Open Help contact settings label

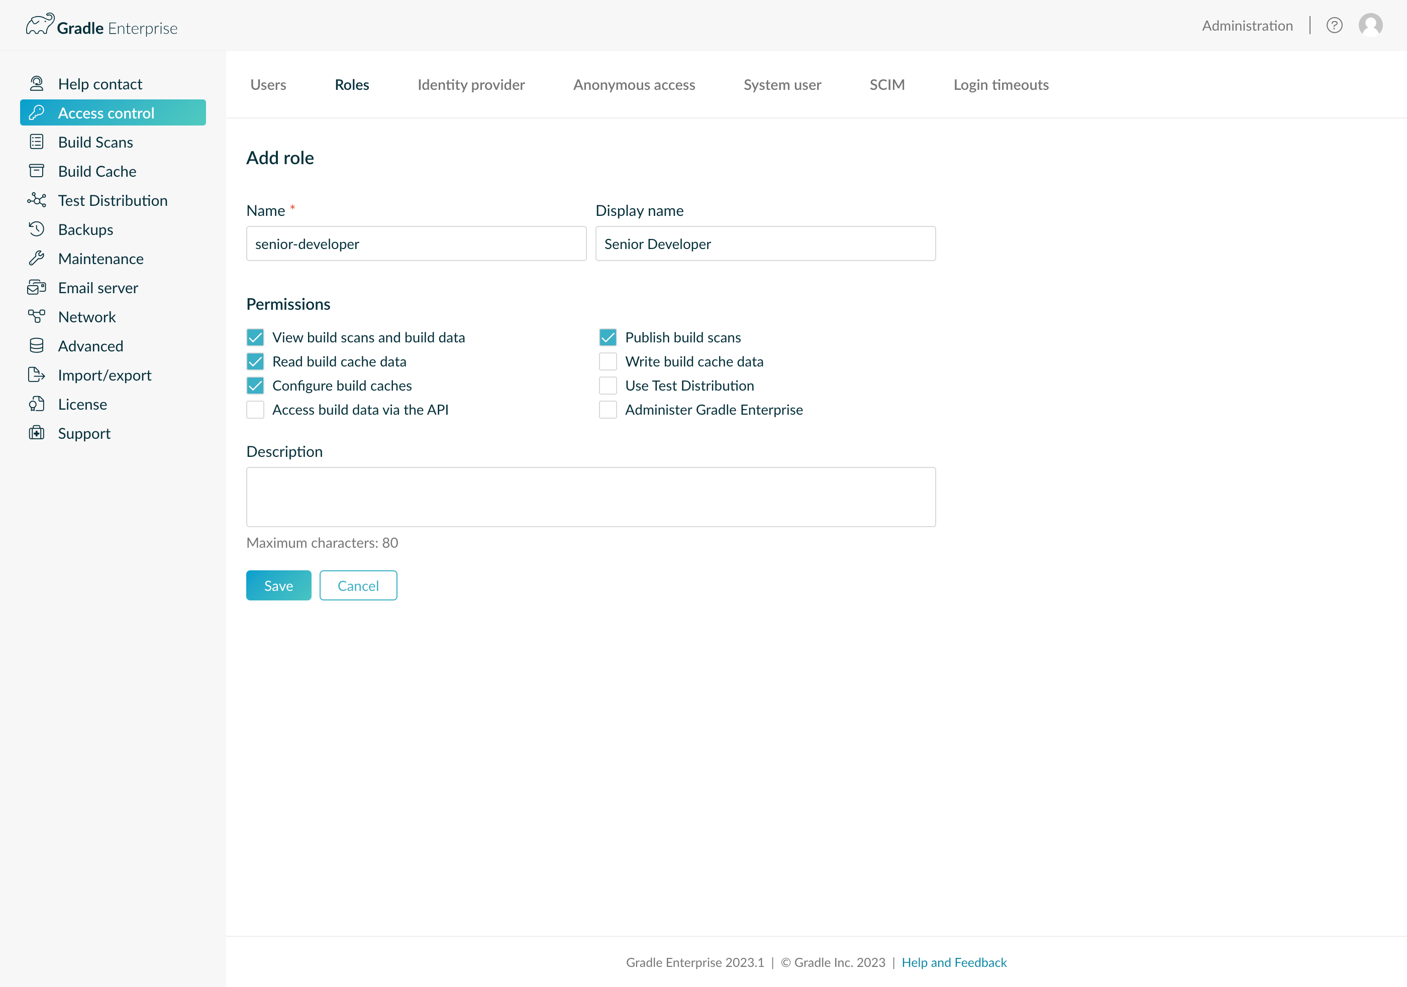click(x=100, y=84)
